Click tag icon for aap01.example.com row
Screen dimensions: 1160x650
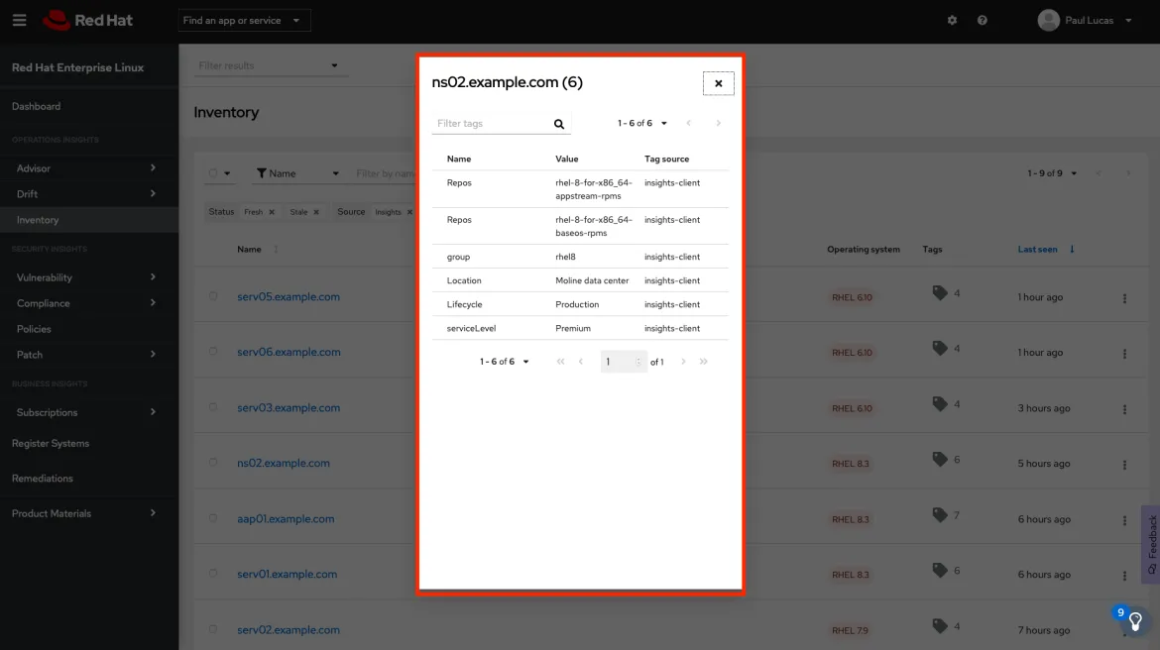[940, 515]
